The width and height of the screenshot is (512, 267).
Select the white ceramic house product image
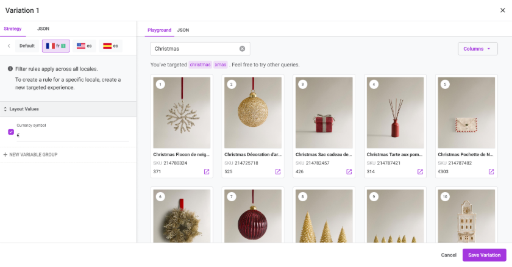(467, 216)
